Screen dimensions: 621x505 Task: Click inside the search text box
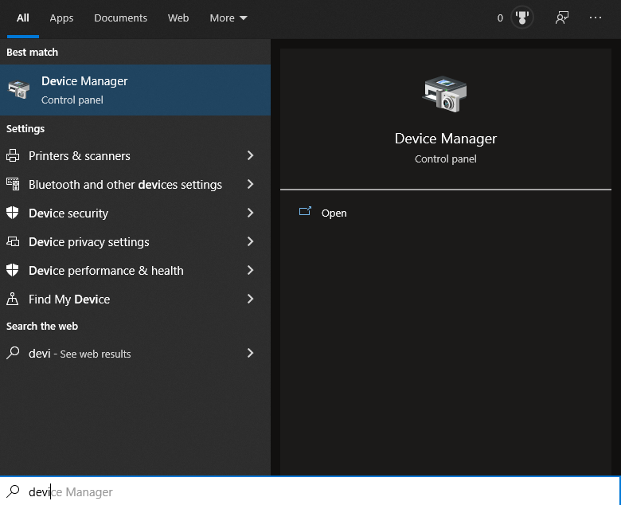(318, 491)
